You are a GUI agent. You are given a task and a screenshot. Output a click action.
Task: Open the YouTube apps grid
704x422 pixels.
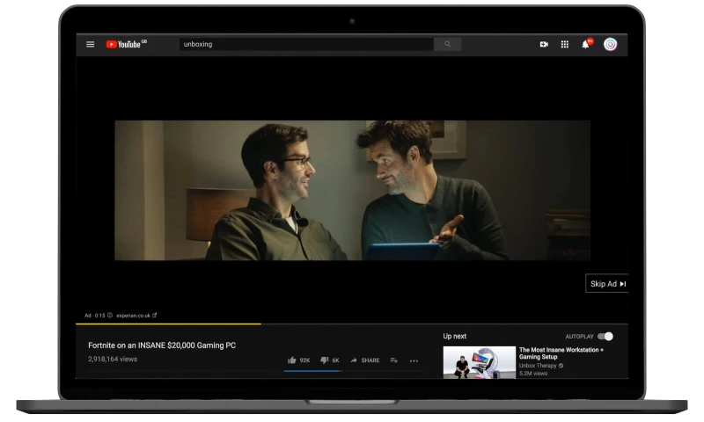(x=565, y=44)
